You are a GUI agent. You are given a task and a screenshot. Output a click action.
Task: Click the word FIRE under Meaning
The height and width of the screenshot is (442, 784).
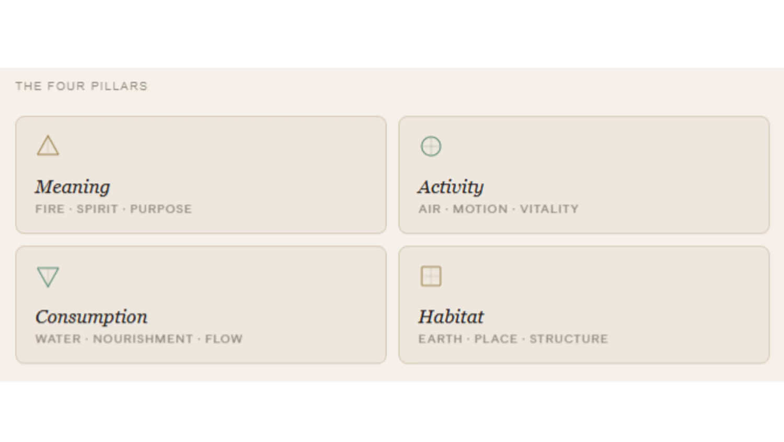[x=50, y=209]
